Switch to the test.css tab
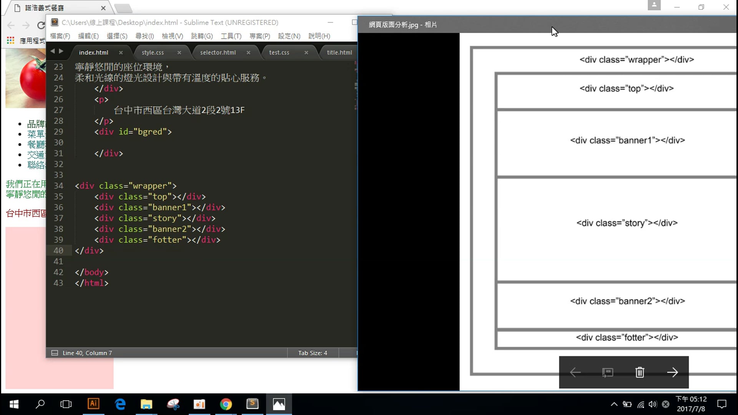738x415 pixels. pos(279,53)
